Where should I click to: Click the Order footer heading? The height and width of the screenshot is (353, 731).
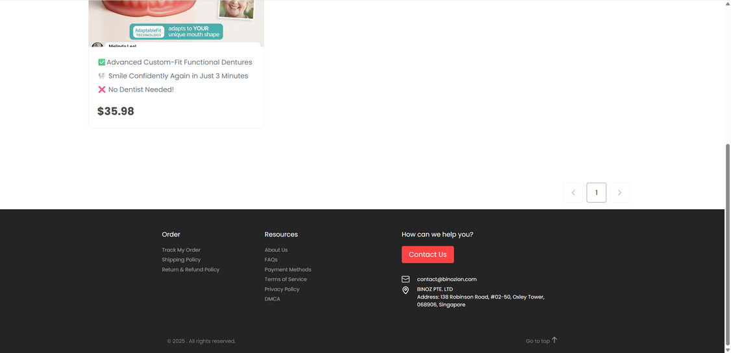[x=171, y=234]
